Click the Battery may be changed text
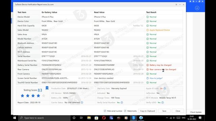Viewport: 216px width, 121px height. (161, 65)
